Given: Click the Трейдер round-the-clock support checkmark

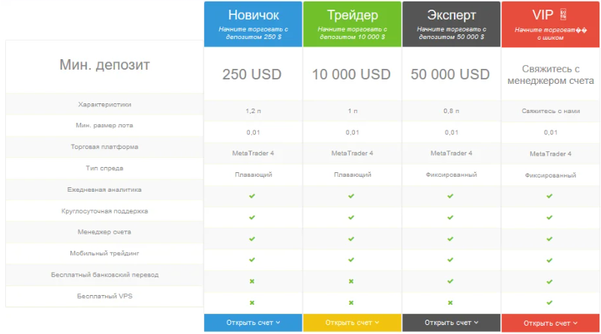Looking at the screenshot, I should 351,217.
